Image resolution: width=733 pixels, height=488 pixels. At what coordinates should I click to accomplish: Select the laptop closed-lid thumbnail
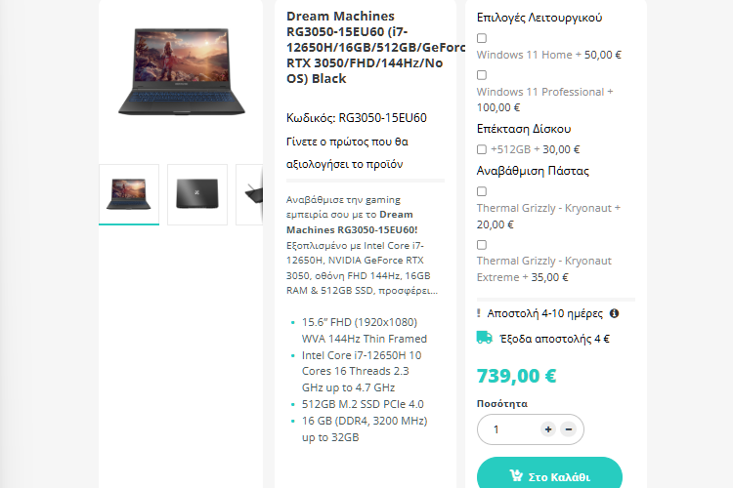197,194
